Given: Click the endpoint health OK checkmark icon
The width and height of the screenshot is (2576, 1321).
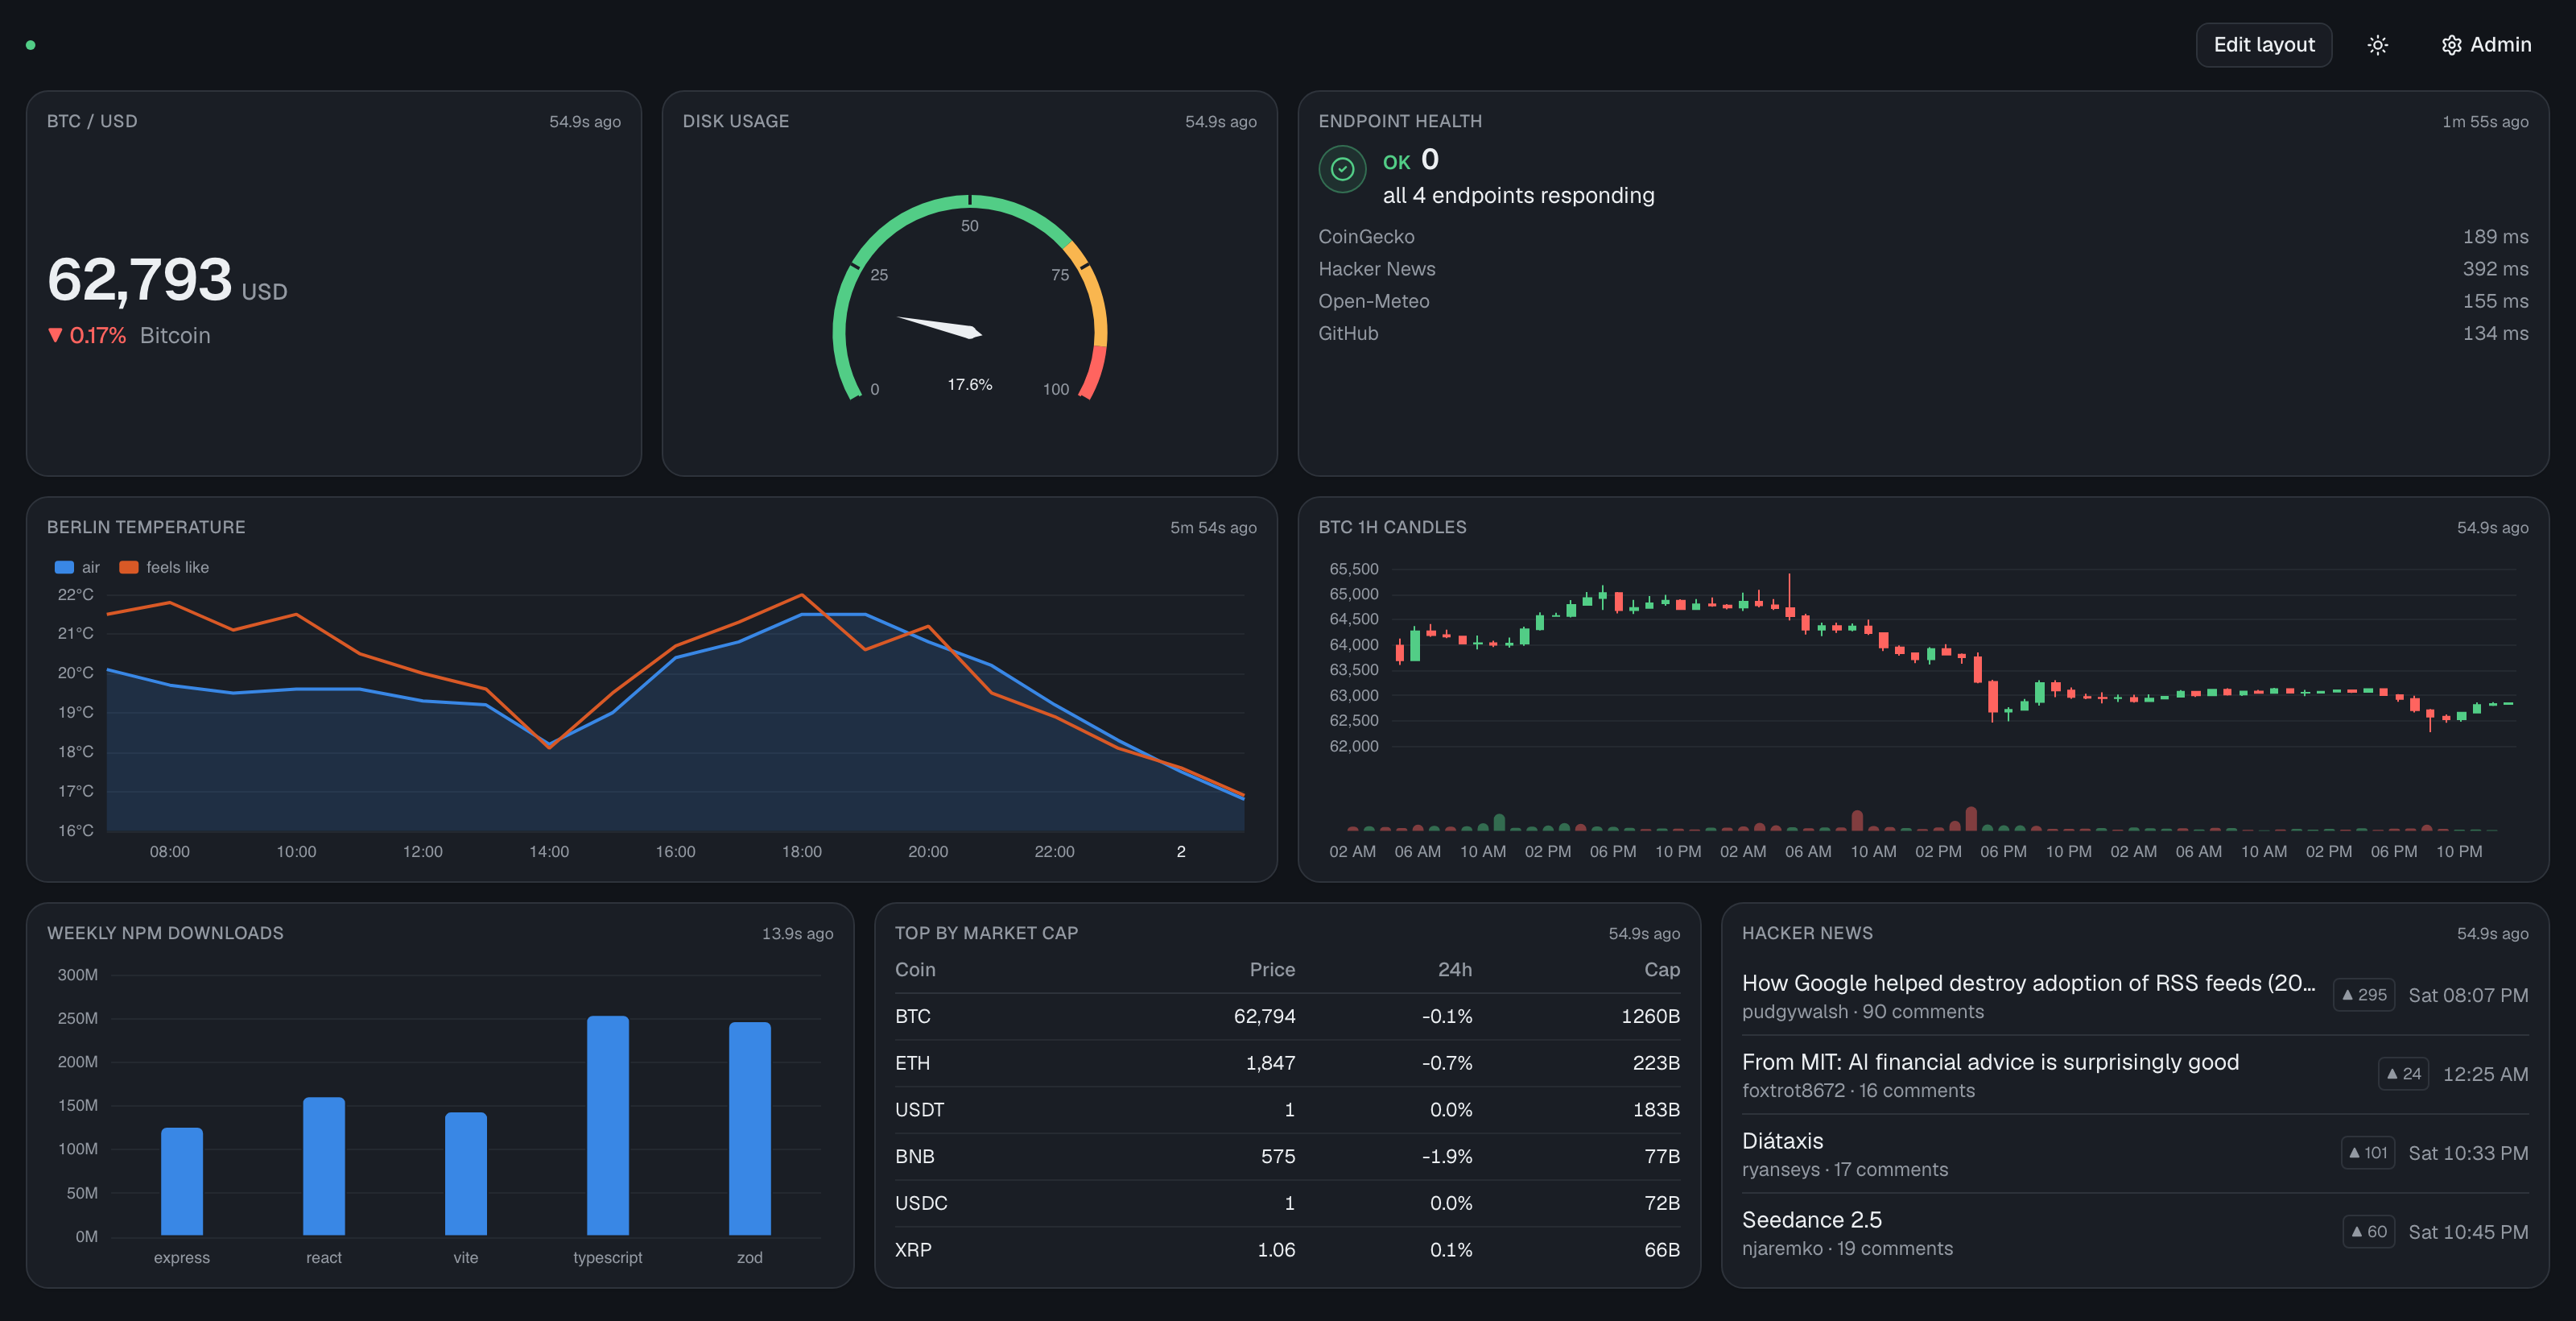Looking at the screenshot, I should coord(1342,169).
